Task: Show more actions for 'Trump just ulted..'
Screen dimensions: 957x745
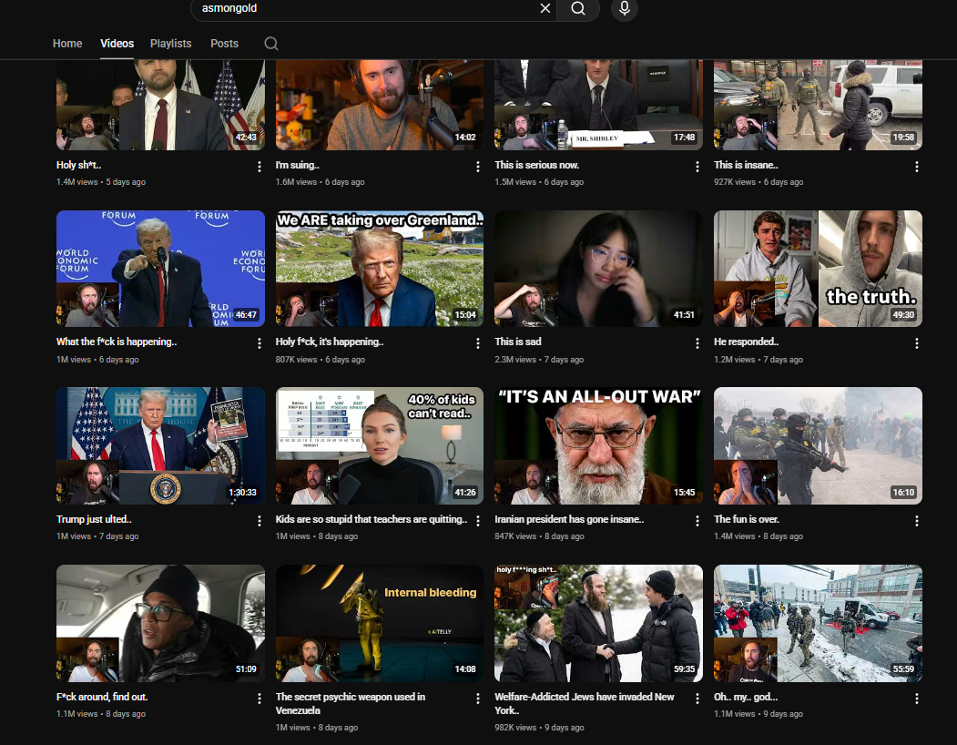Action: pos(260,521)
